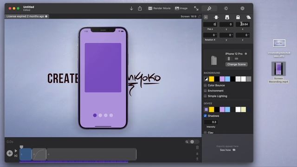Click the iPhone 12 Pro device thumbnail

214,60
